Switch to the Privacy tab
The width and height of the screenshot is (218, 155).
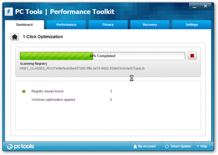[x=108, y=25]
